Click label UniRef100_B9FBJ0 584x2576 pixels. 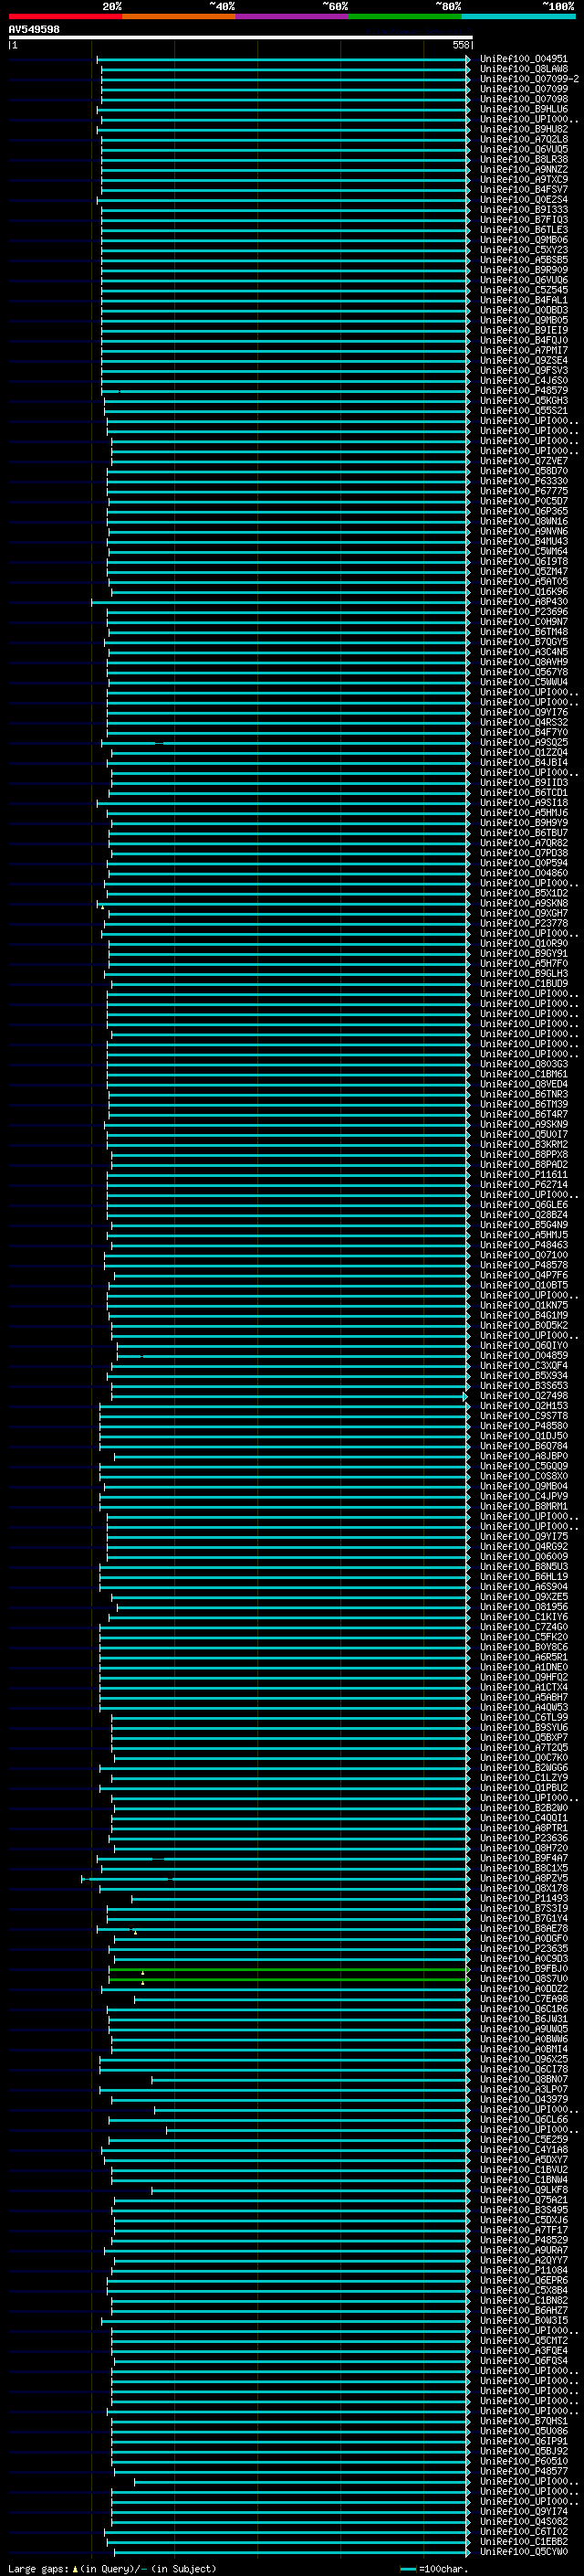(524, 1969)
